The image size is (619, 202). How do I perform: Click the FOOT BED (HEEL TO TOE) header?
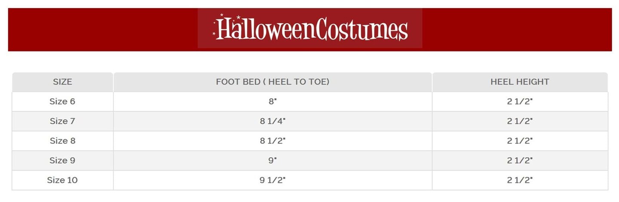click(273, 82)
